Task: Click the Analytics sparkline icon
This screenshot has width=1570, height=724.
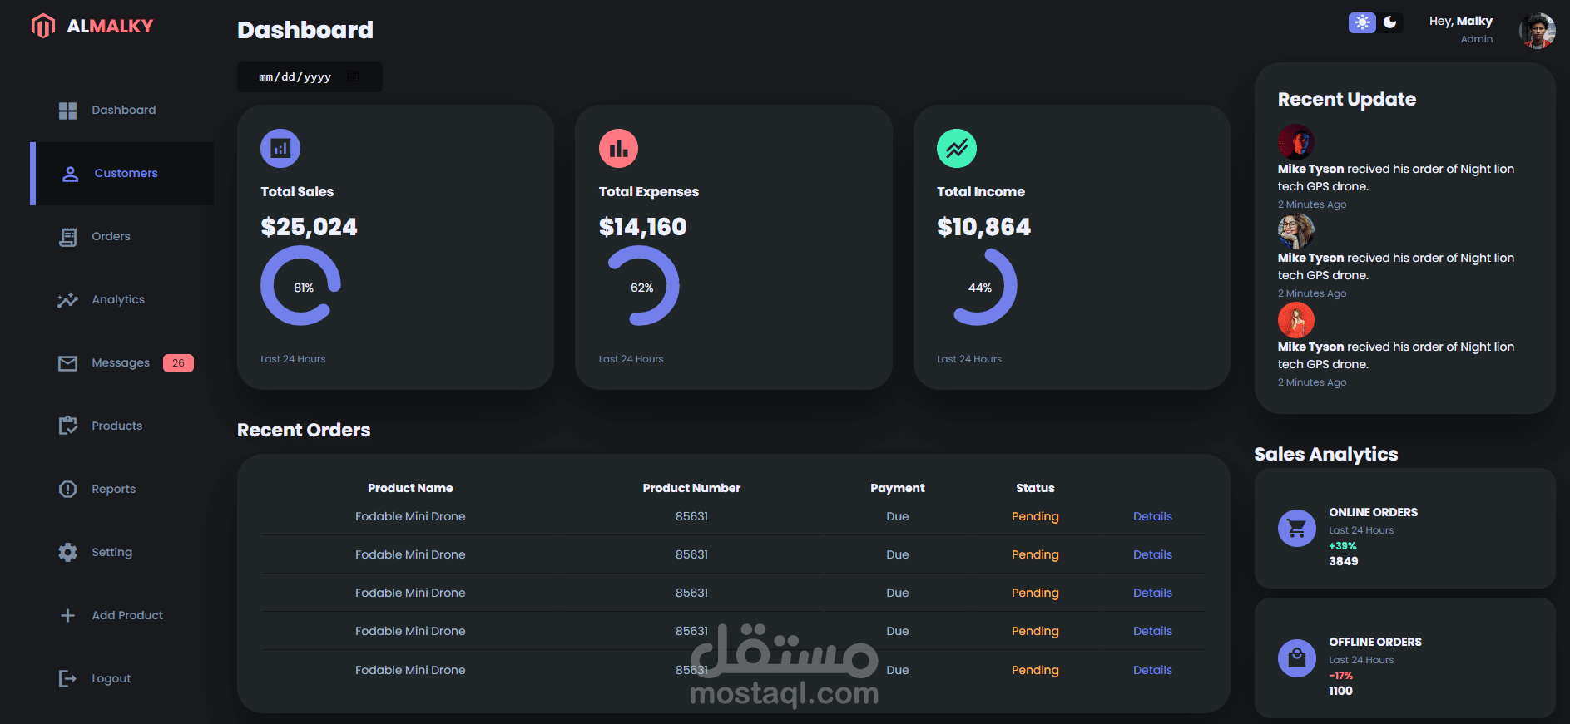Action: click(67, 300)
